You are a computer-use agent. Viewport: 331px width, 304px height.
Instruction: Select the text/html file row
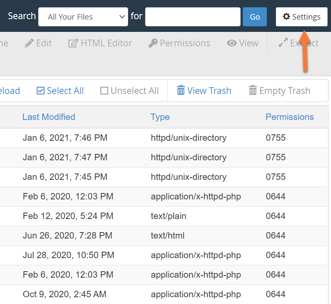[x=168, y=236]
